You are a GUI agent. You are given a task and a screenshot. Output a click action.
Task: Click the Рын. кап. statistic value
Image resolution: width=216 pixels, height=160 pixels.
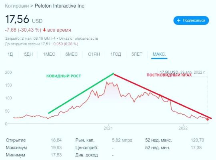pos(122,140)
